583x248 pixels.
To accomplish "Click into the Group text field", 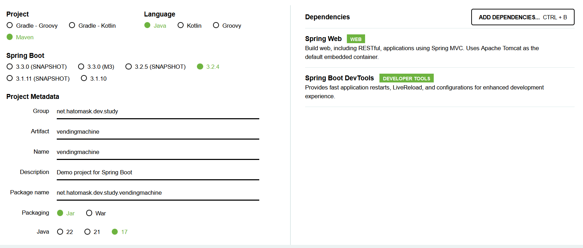I will [158, 111].
